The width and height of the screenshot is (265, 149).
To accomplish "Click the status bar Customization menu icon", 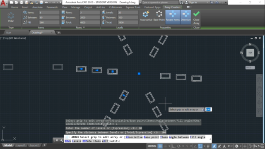I will (x=262, y=146).
